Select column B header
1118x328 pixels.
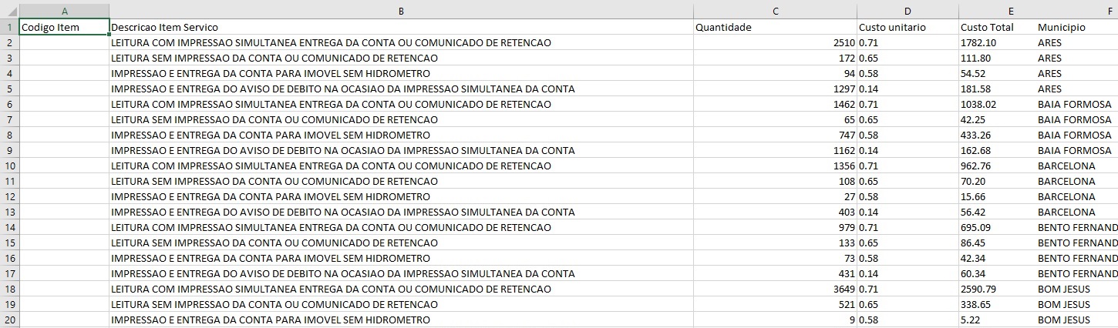(401, 11)
